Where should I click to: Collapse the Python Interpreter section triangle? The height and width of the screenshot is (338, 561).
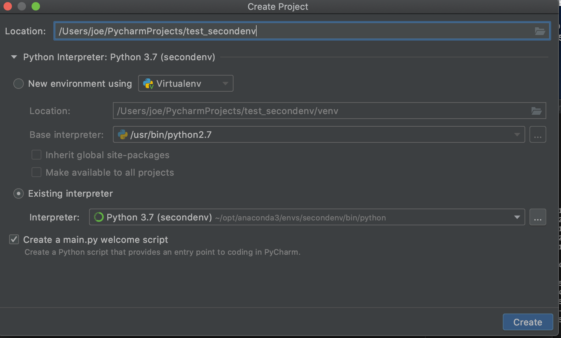click(x=14, y=57)
